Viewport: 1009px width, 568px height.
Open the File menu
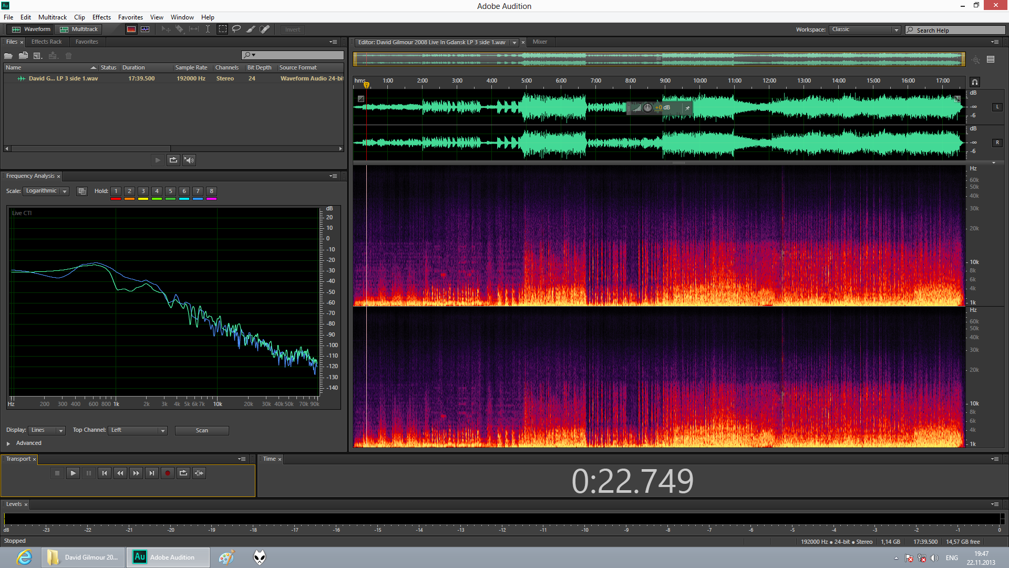pos(8,17)
